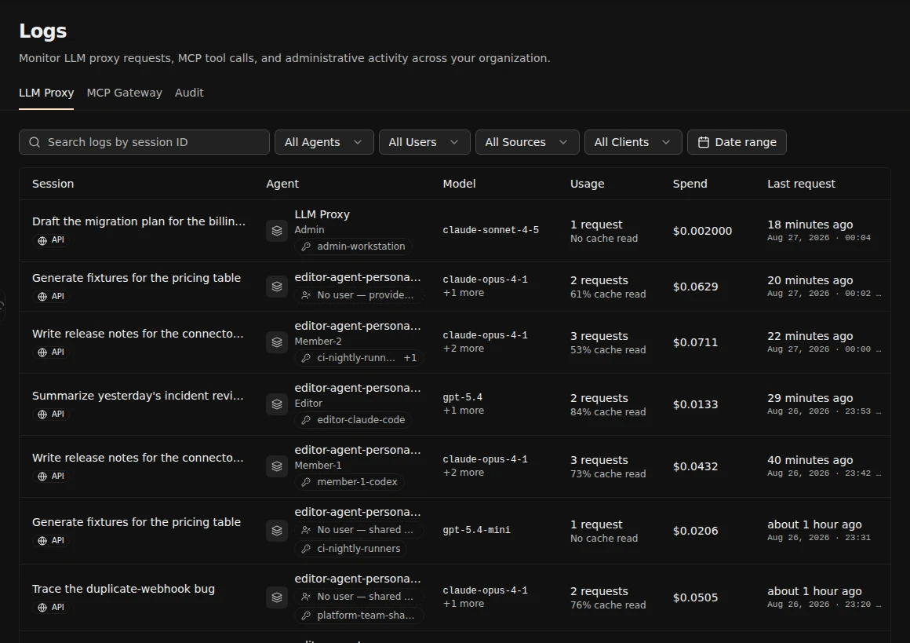Expand the All Clients filter

point(633,142)
